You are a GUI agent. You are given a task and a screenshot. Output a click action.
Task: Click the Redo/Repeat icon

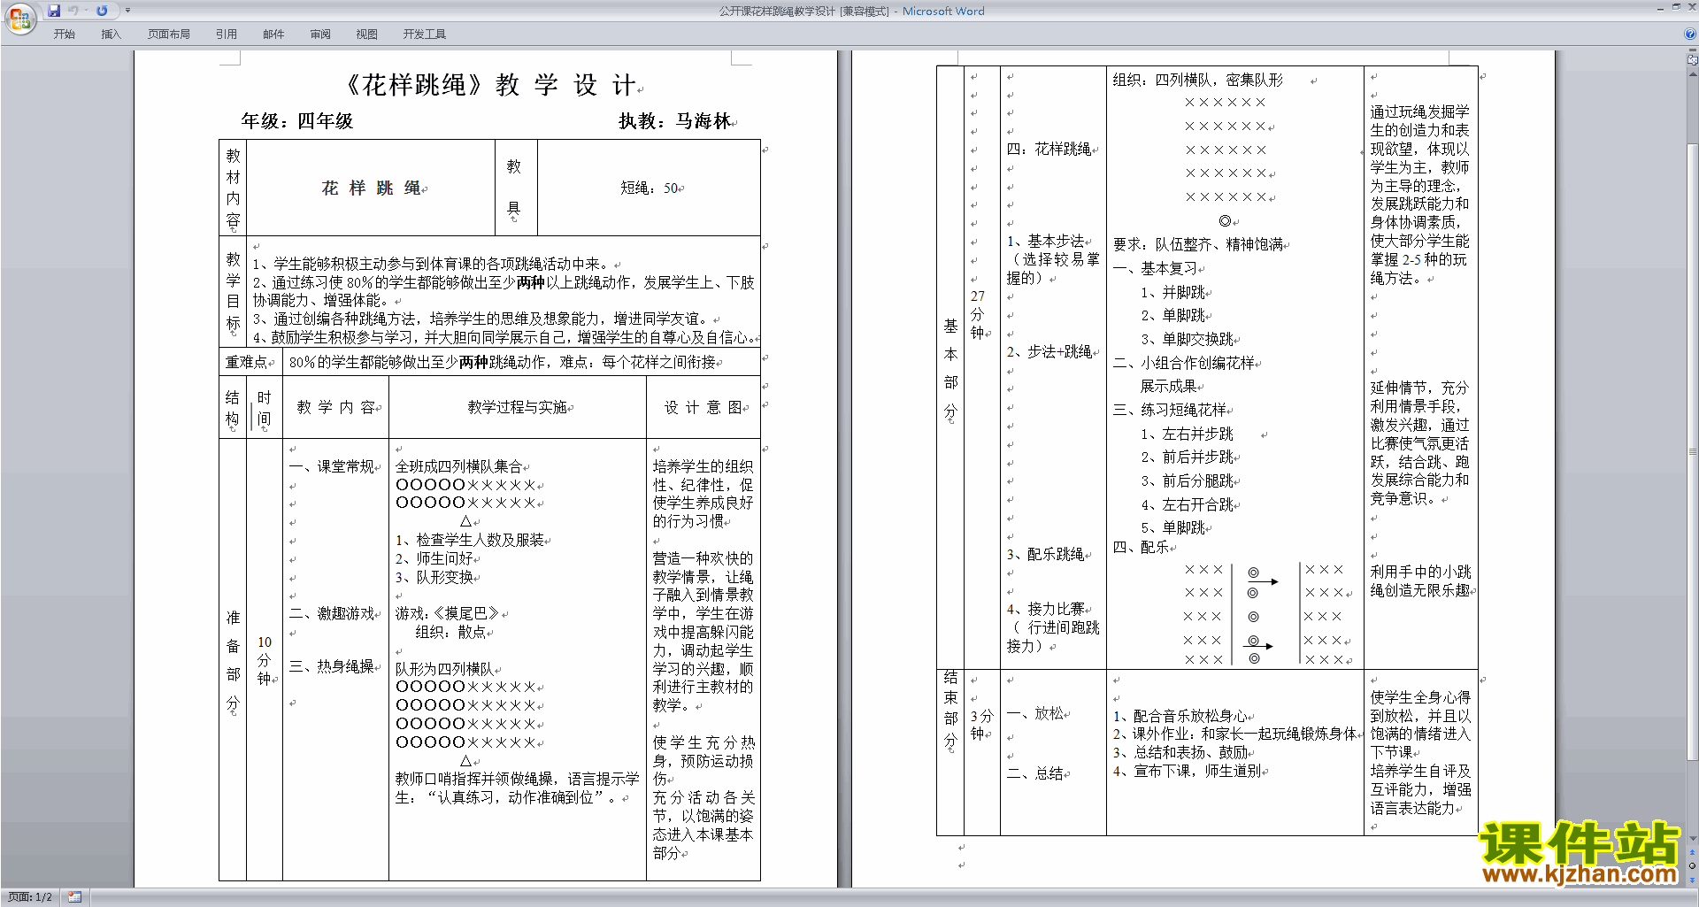(x=102, y=11)
